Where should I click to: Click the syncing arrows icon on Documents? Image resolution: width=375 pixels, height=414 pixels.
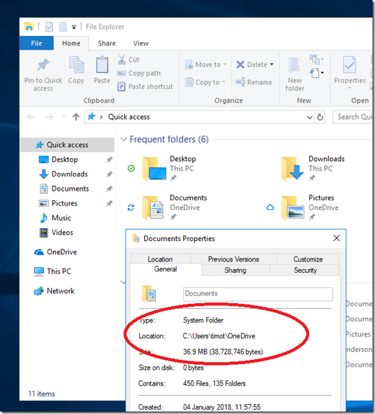(131, 208)
